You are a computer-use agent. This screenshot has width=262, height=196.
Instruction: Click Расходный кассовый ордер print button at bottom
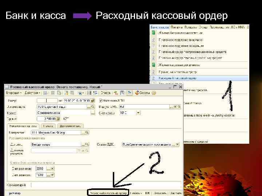point(108,193)
